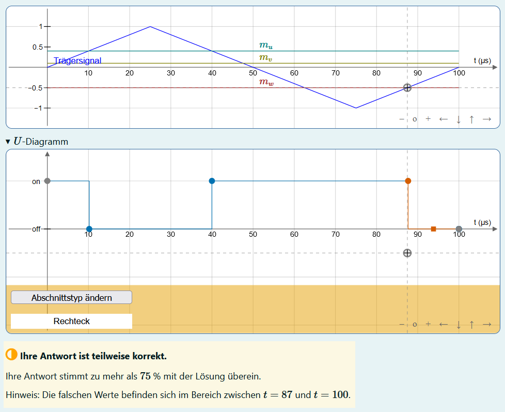Image resolution: width=505 pixels, height=412 pixels.
Task: Pan the carrier signal chart left
Action: pyautogui.click(x=443, y=119)
